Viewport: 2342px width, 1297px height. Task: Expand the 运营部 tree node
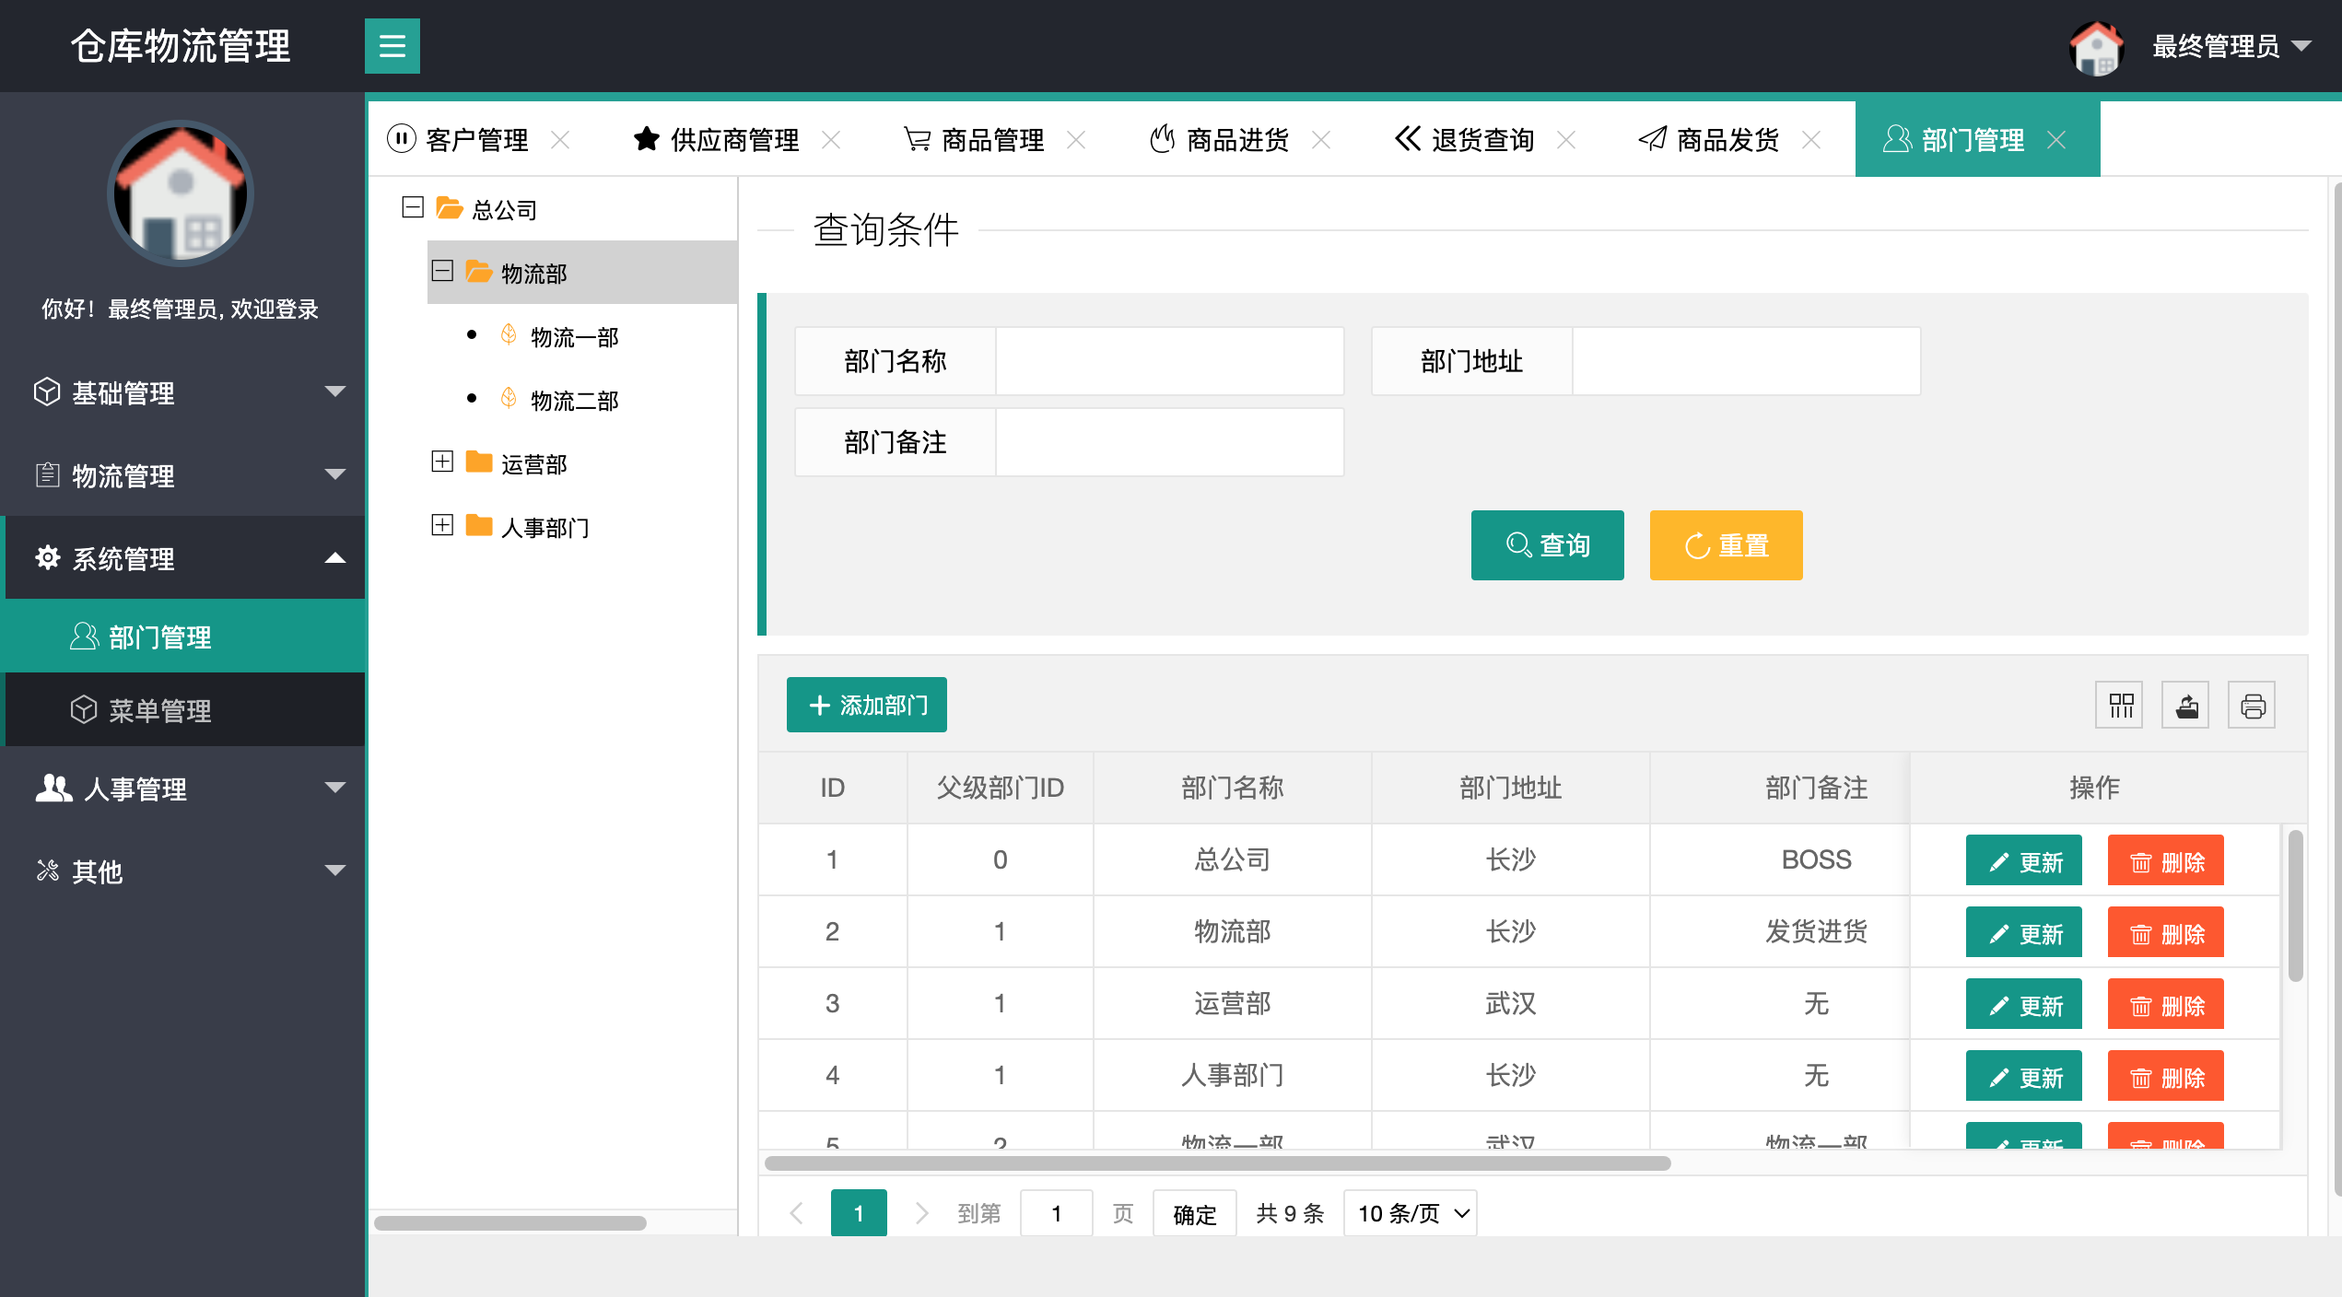pyautogui.click(x=442, y=462)
